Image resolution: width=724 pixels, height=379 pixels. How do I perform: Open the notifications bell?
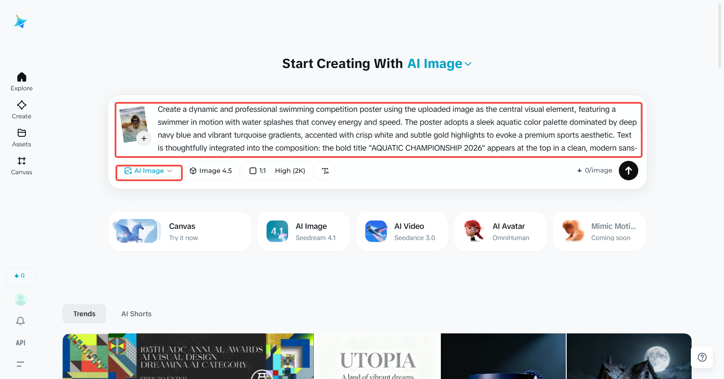point(21,321)
